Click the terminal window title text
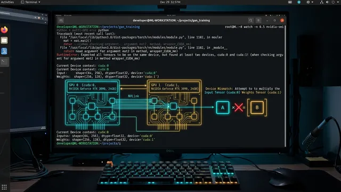 point(172,20)
